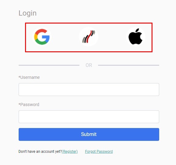This screenshot has width=176, height=165.
Task: Choose the black apple logo login option
Action: click(x=135, y=37)
